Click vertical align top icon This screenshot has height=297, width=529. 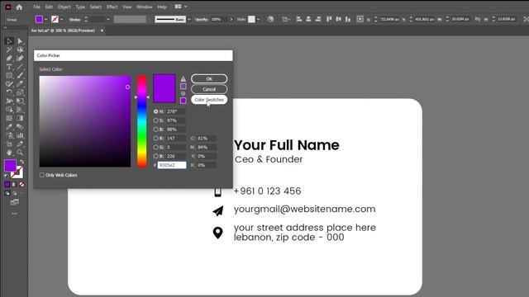tap(329, 19)
